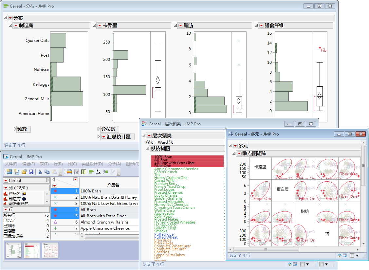Viewport: 369px width, 270px height.
Task: Open the Fit Y by X platform icon
Action: [98, 172]
